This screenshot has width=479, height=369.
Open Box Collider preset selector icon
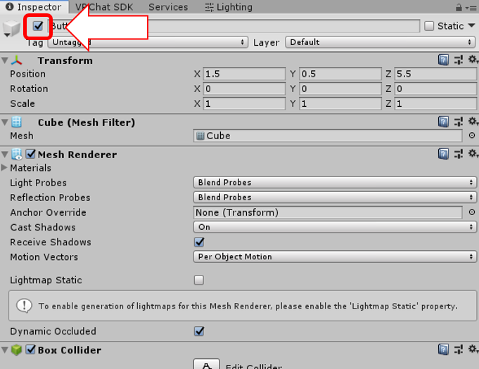[x=459, y=349]
